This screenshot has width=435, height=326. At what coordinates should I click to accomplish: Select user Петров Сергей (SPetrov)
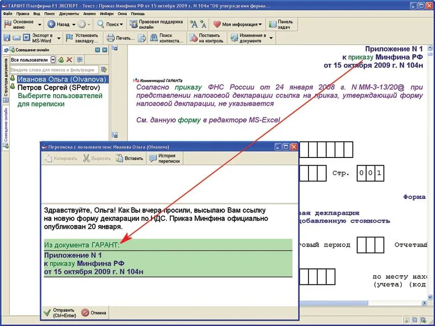(x=59, y=88)
